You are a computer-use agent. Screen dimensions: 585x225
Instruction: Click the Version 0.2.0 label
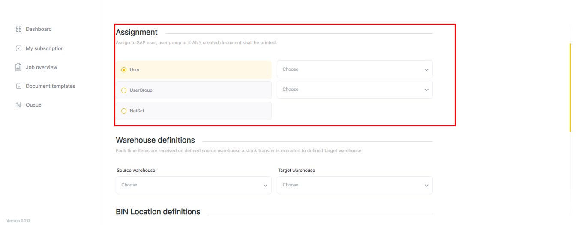pyautogui.click(x=18, y=221)
